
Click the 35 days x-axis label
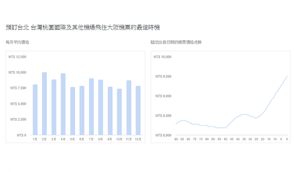(x=244, y=139)
